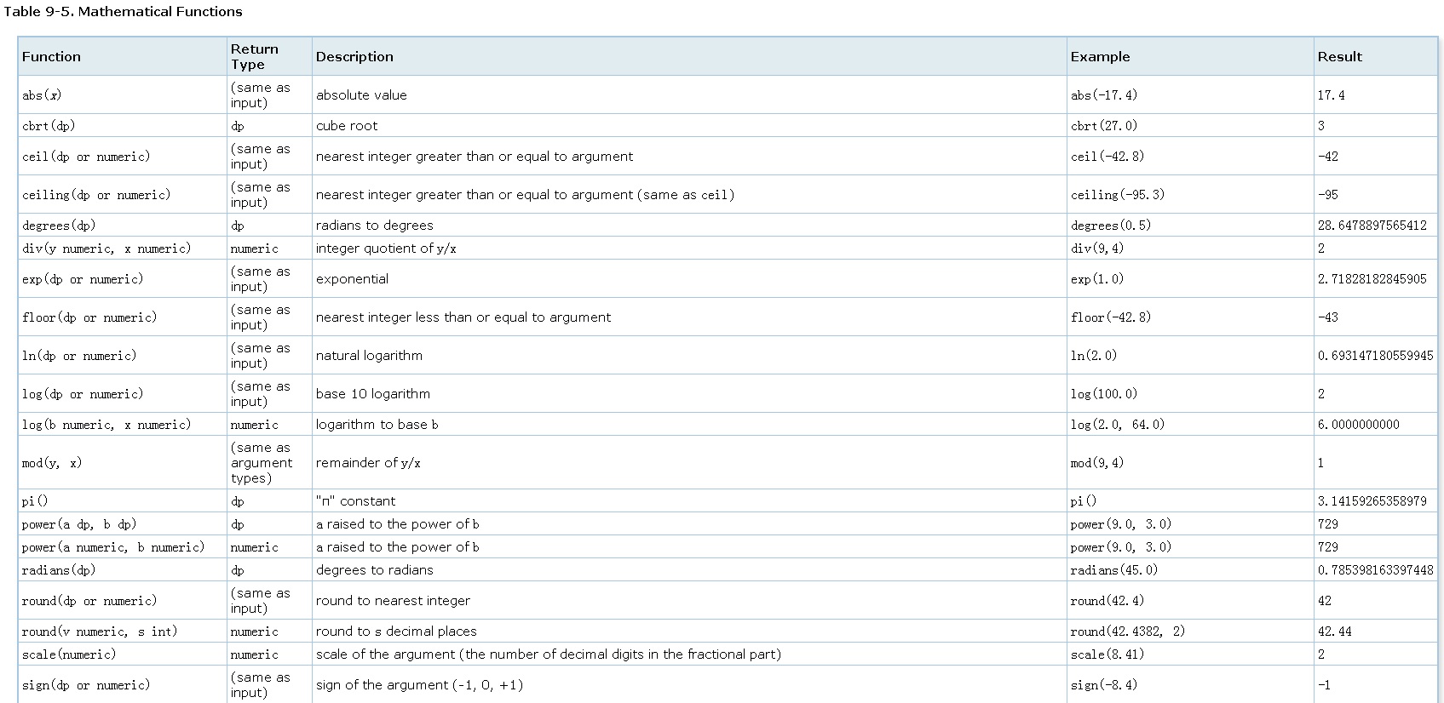The width and height of the screenshot is (1444, 703).
Task: Click the 'radians to degrees' description
Action: click(374, 226)
